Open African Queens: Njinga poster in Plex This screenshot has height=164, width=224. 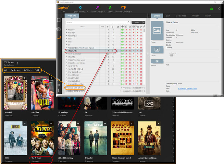point(149,138)
